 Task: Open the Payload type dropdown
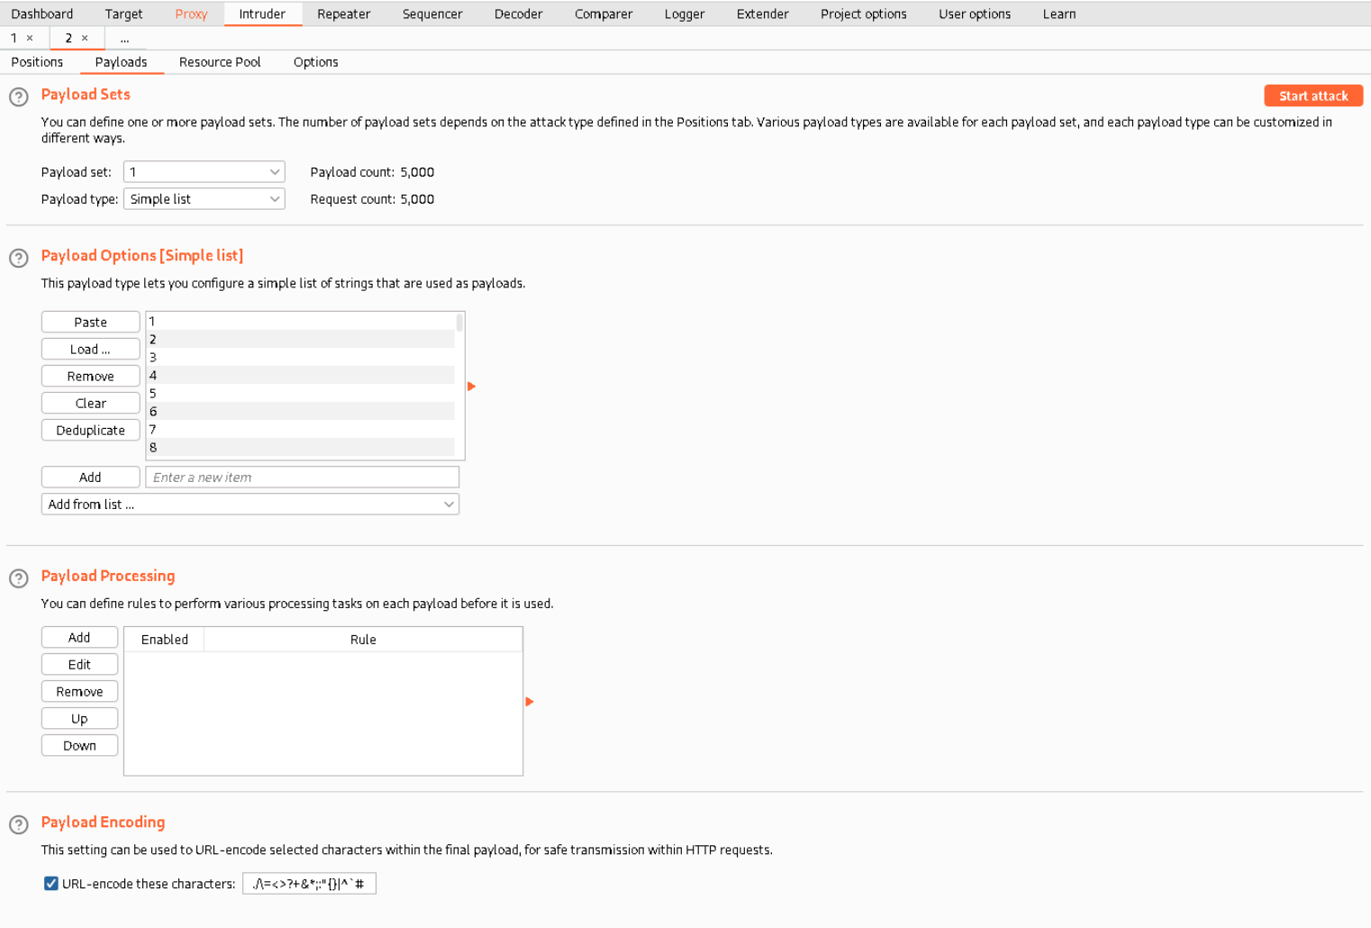tap(204, 199)
